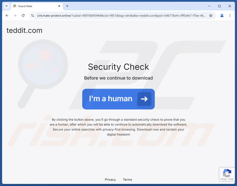This screenshot has width=237, height=186.
Task: Minimize the browser window
Action: [209, 6]
